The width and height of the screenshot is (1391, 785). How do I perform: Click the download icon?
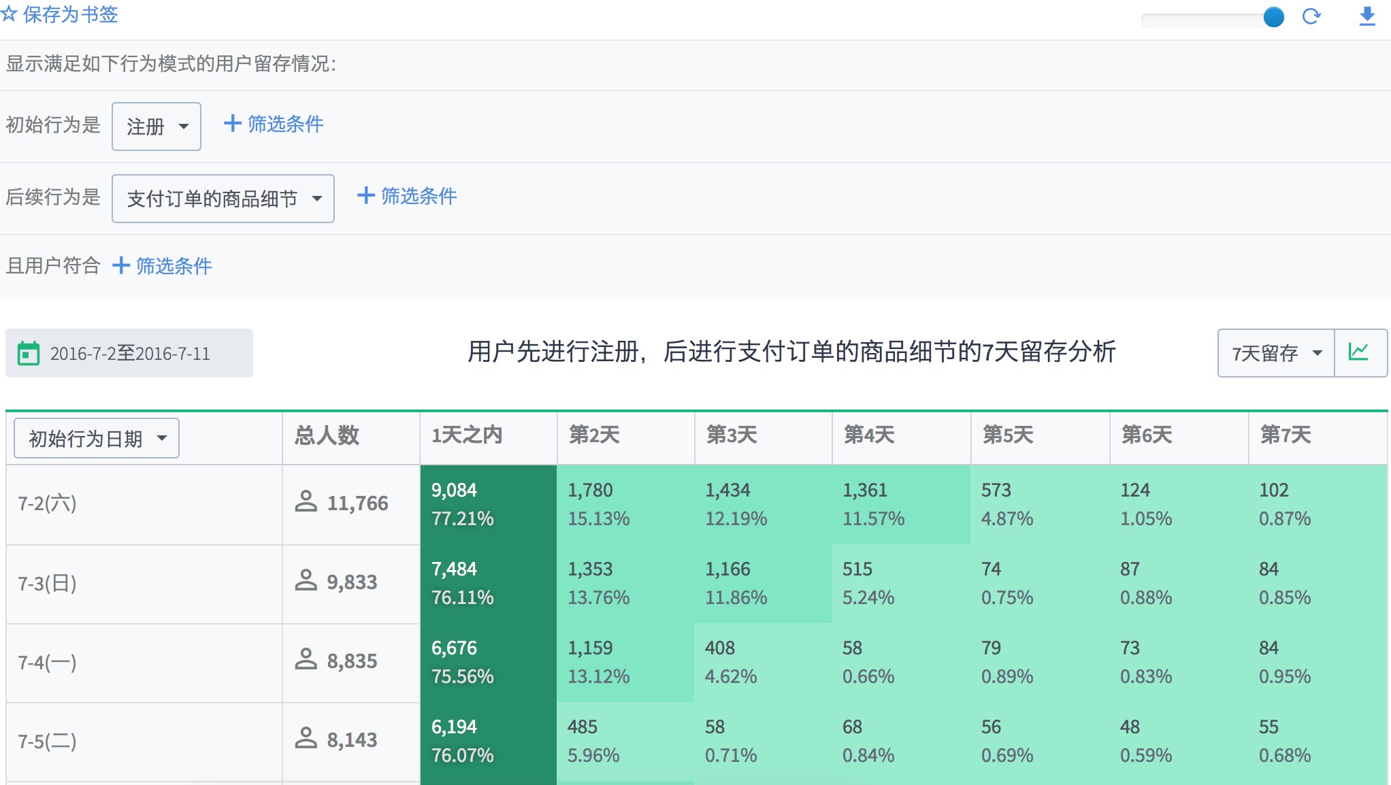tap(1367, 16)
